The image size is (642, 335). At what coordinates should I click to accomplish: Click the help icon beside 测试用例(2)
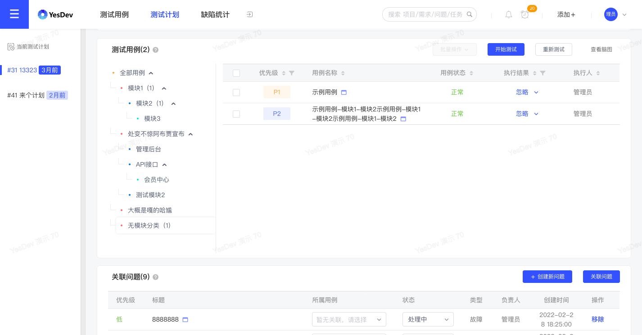155,50
